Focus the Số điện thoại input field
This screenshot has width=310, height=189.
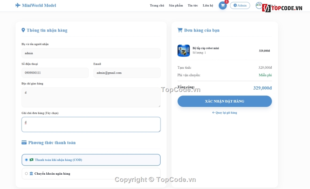(x=55, y=73)
